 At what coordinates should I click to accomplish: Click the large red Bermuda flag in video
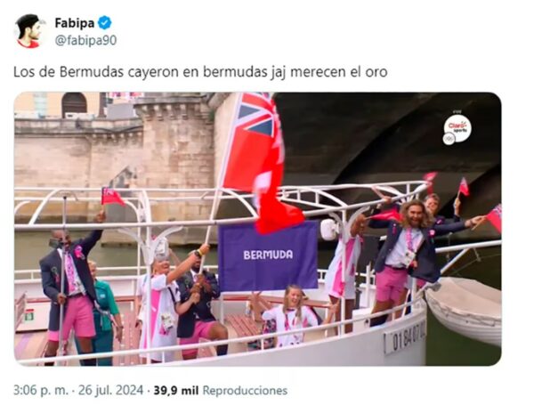[261, 162]
